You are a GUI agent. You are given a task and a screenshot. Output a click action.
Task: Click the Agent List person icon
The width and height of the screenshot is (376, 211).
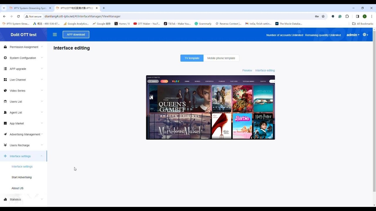pyautogui.click(x=5, y=113)
